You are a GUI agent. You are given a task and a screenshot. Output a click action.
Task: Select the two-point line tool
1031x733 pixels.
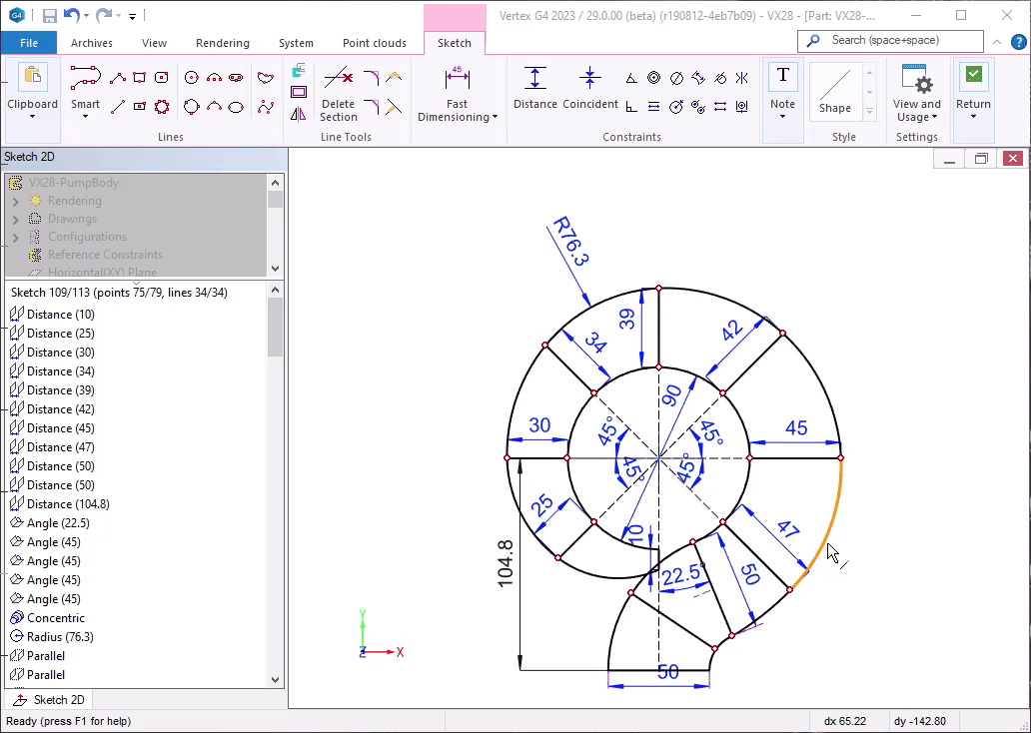pyautogui.click(x=117, y=107)
